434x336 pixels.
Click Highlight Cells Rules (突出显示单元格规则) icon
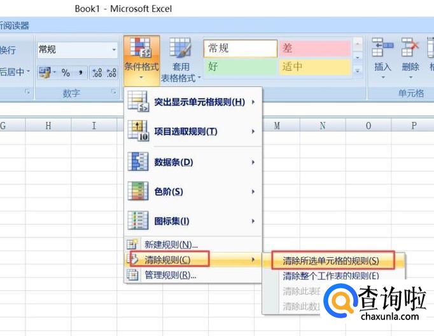[138, 102]
